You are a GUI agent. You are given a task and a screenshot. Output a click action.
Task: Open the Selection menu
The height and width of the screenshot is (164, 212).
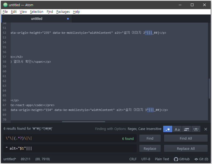pos(36,12)
